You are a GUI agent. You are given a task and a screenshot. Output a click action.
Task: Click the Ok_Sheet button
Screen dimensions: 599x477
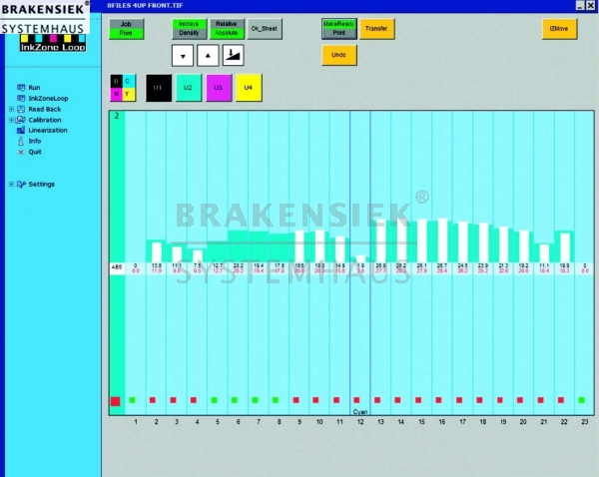[x=265, y=29]
